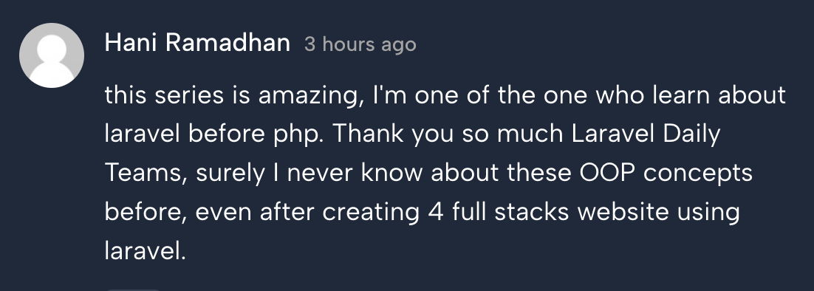Click the word 'Teams,' in the comment
814x291 pixels.
pyautogui.click(x=146, y=174)
